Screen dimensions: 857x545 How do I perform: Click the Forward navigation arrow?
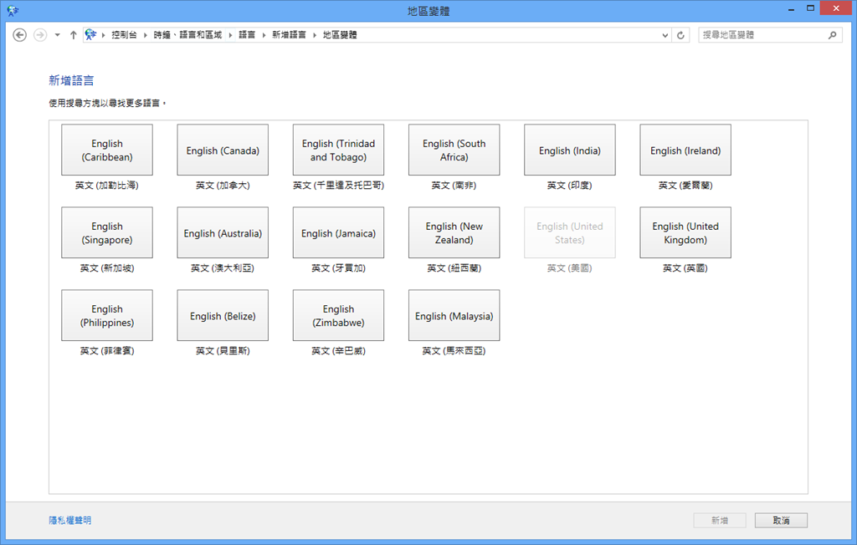40,35
